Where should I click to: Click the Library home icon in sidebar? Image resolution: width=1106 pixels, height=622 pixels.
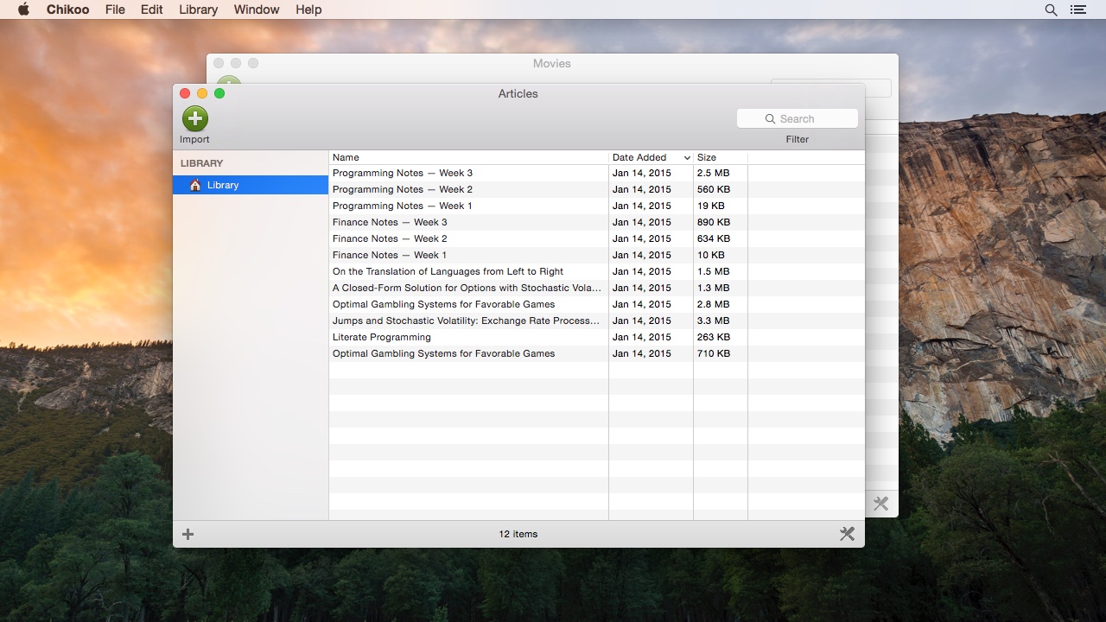tap(195, 185)
